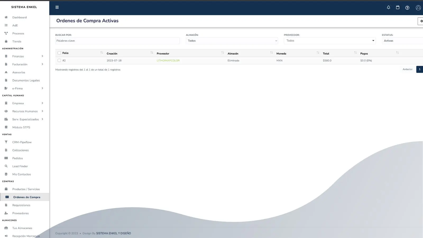This screenshot has height=238, width=423.
Task: Click the Palabras clave search field
Action: pyautogui.click(x=117, y=41)
